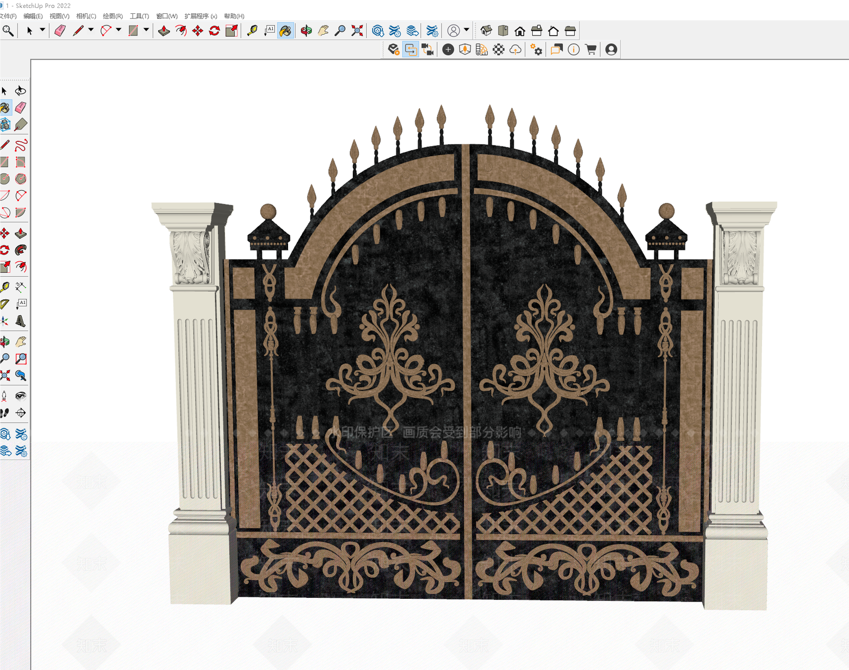
Task: Select the Orbit tool in top toolbar
Action: pos(306,31)
